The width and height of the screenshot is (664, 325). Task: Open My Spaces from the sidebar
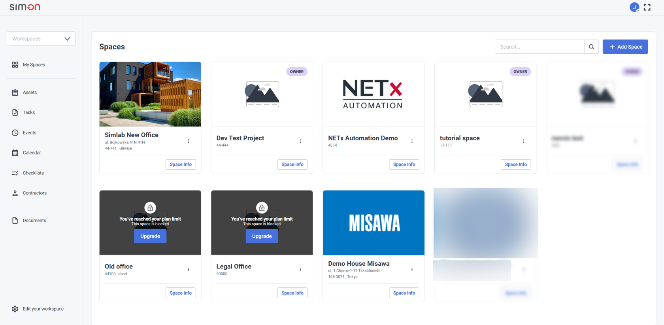[34, 65]
